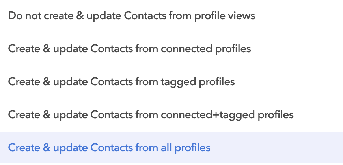This screenshot has height=165, width=343.
Task: Disable contact creation from profile views
Action: coord(171,16)
